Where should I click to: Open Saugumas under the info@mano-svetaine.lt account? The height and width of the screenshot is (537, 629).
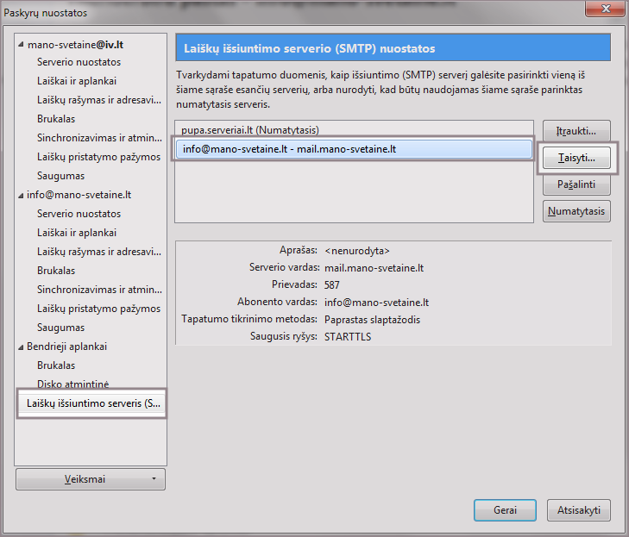[61, 328]
